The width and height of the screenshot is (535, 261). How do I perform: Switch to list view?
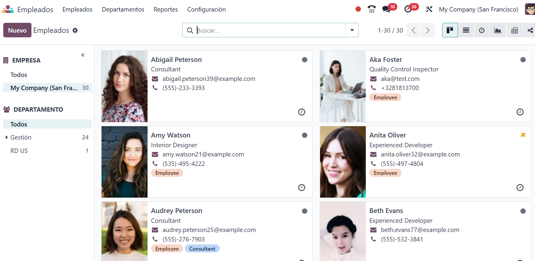point(466,30)
